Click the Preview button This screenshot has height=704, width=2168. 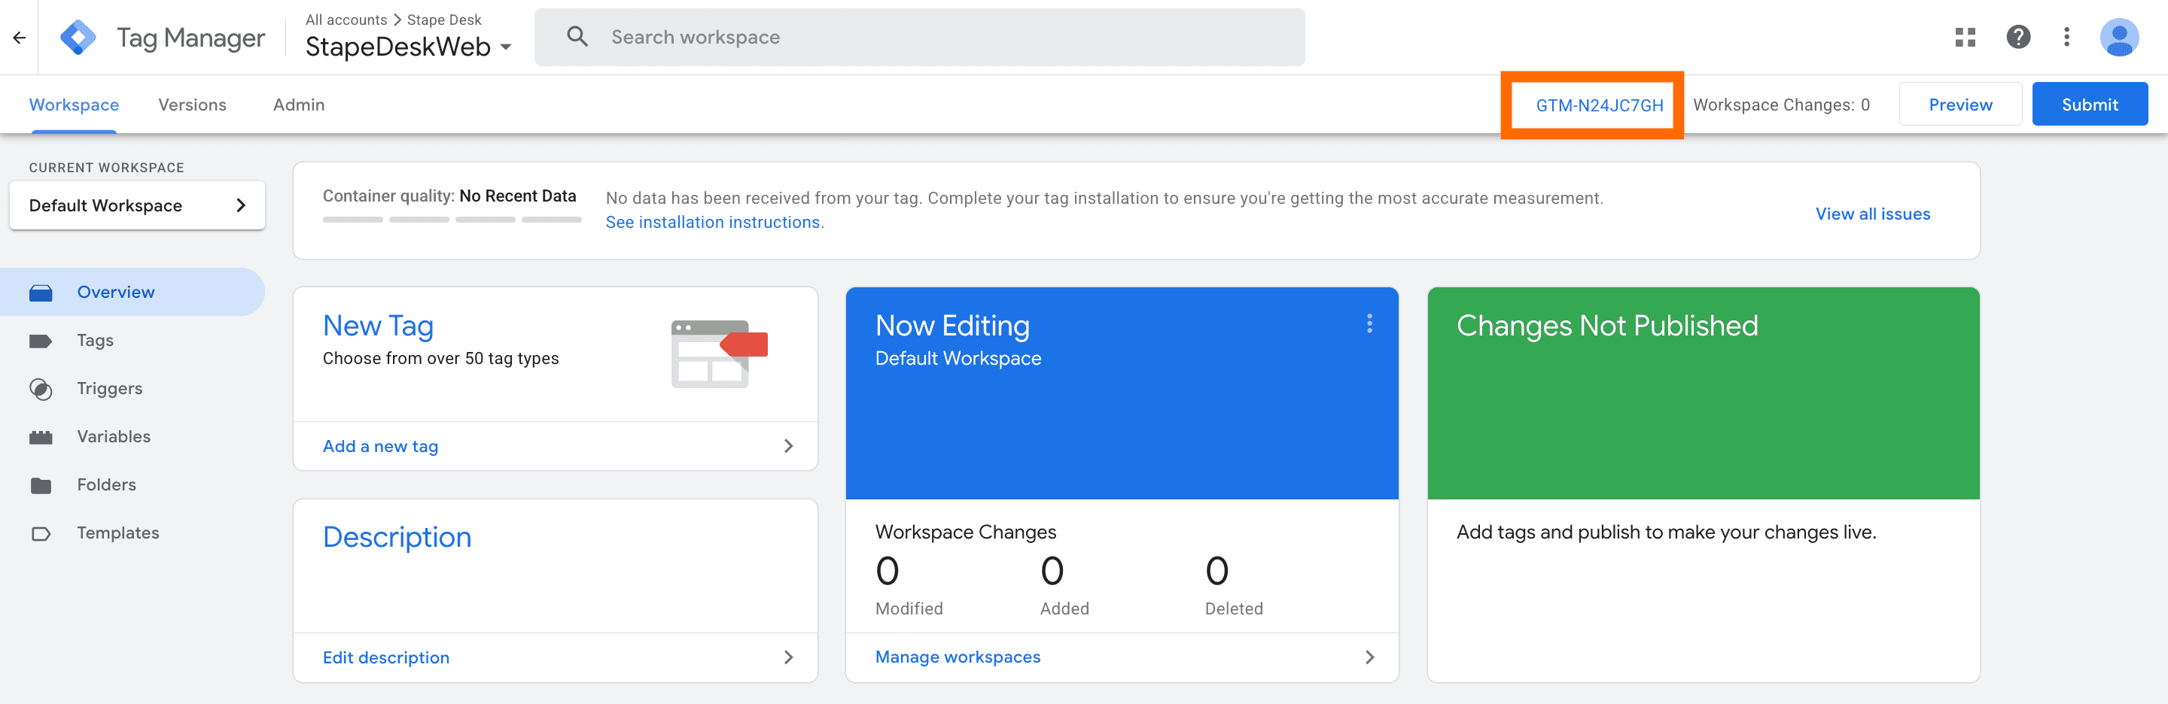point(1960,105)
